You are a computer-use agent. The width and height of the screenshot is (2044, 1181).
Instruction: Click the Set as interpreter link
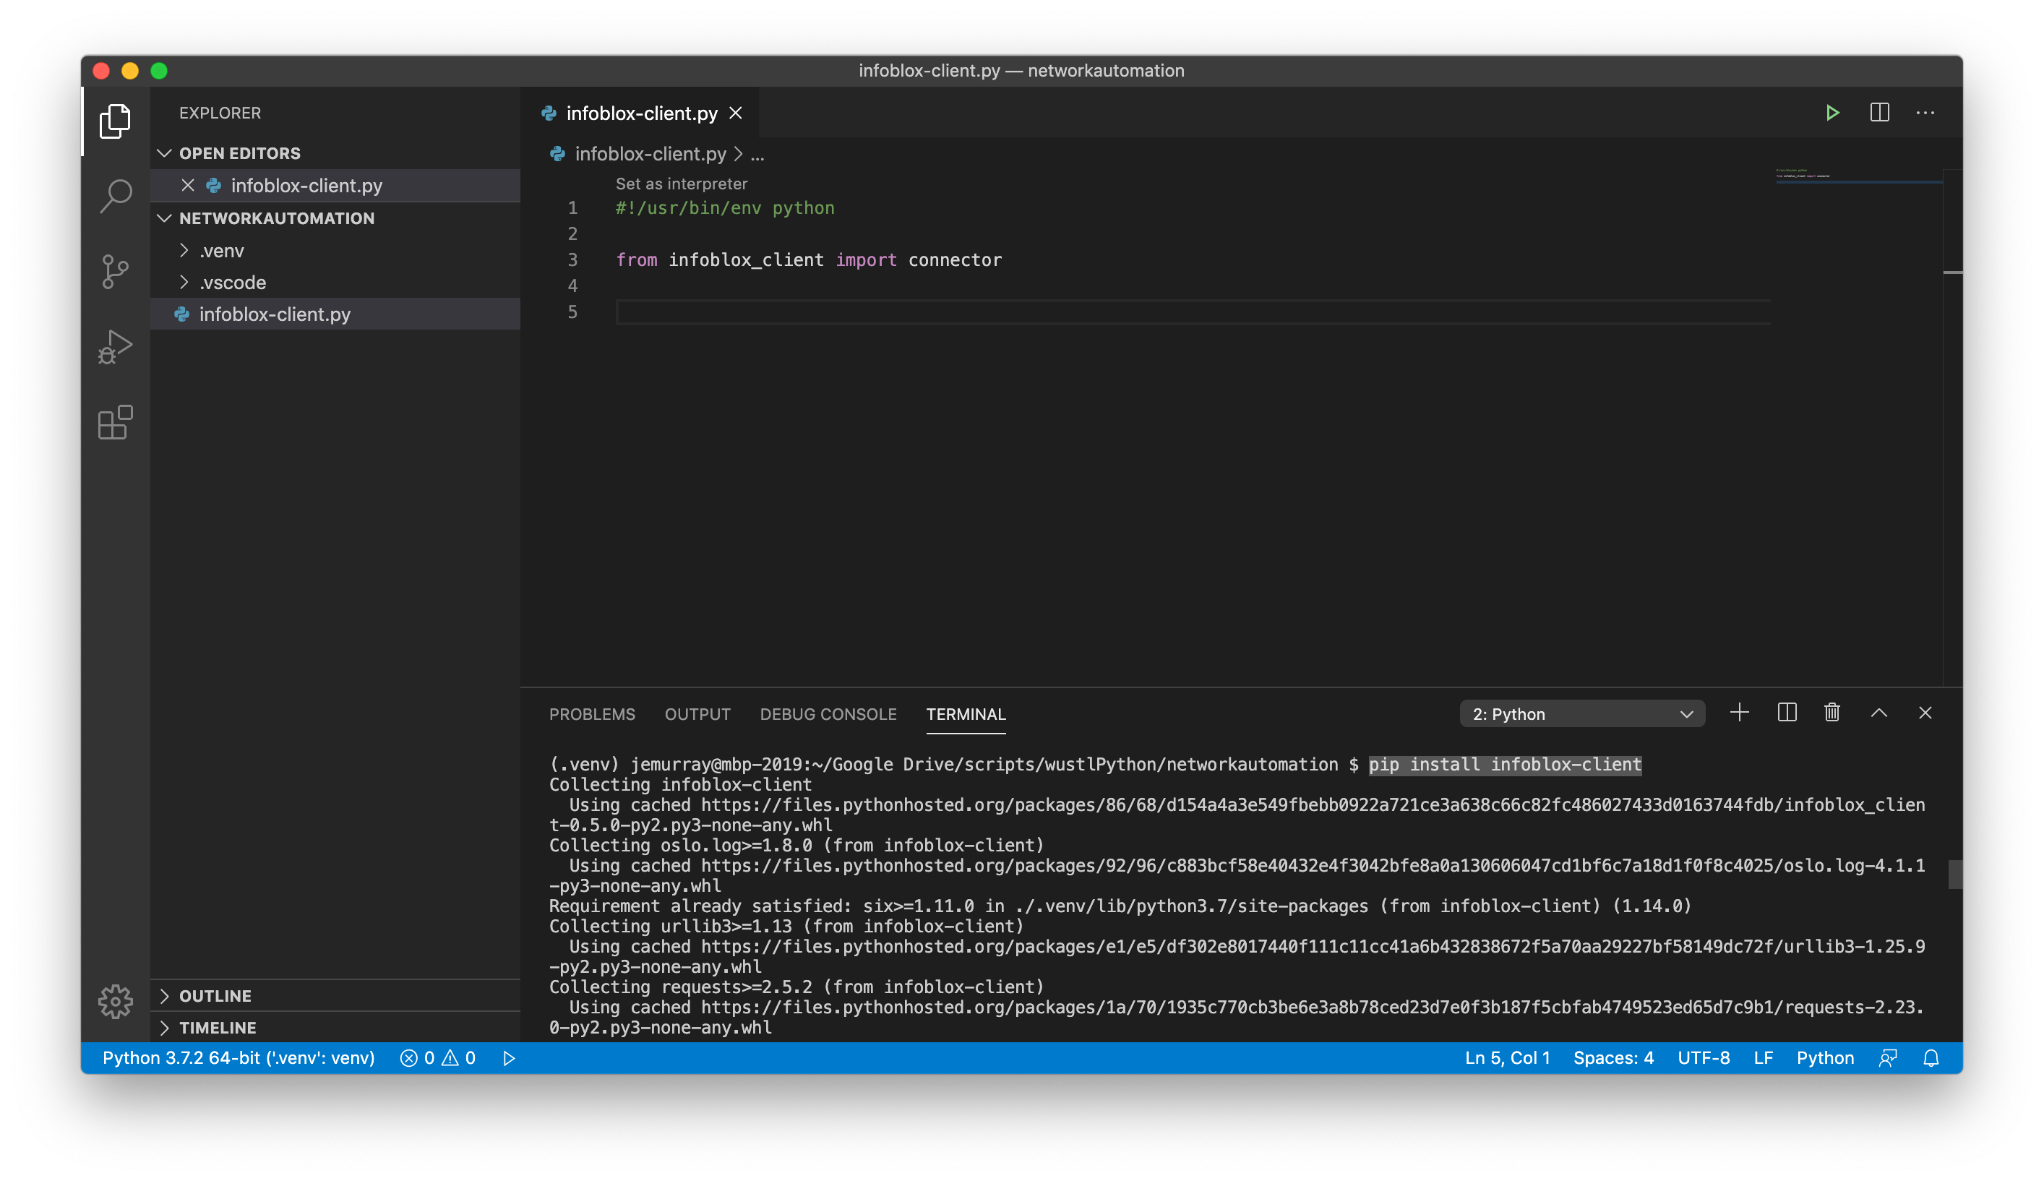coord(682,184)
